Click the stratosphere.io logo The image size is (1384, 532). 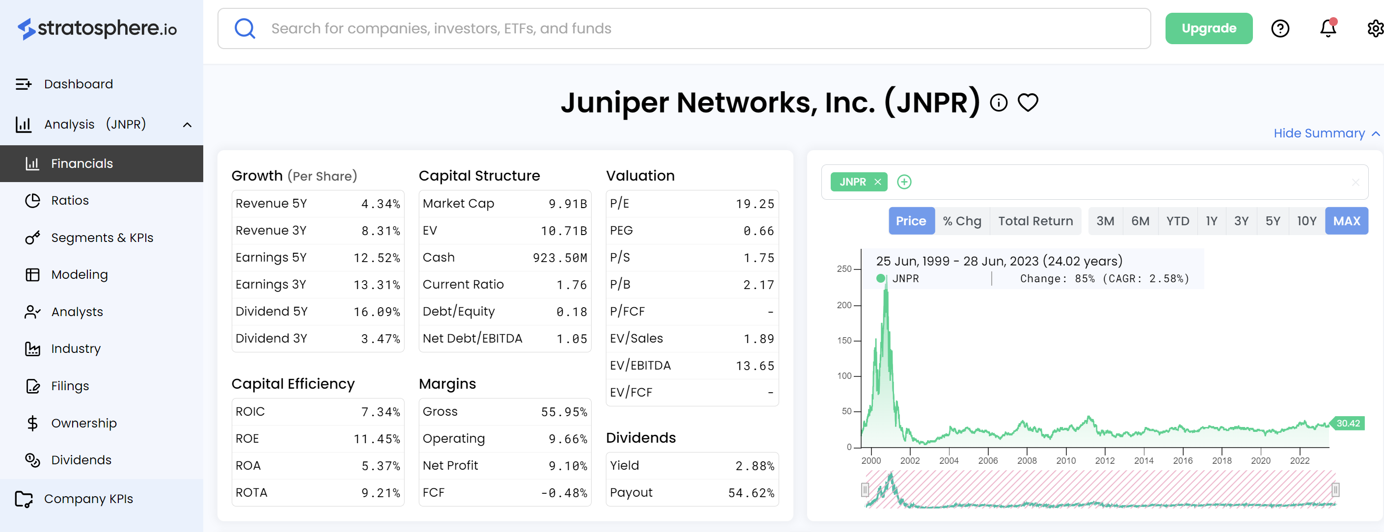[x=97, y=28]
